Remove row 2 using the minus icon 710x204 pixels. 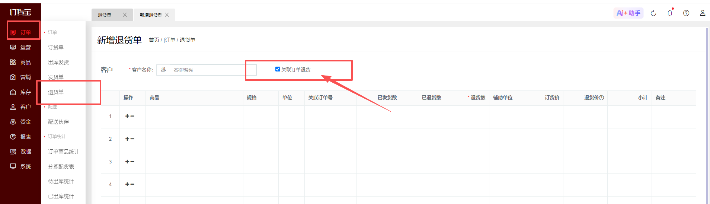pyautogui.click(x=132, y=139)
